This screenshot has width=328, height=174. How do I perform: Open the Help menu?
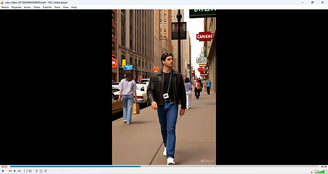click(74, 7)
